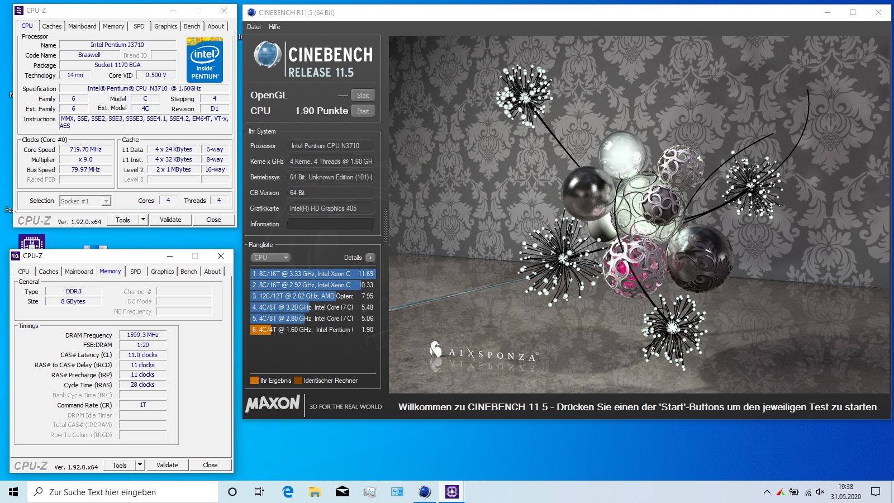Open the Mail app from the taskbar
This screenshot has width=894, height=503.
pyautogui.click(x=343, y=492)
